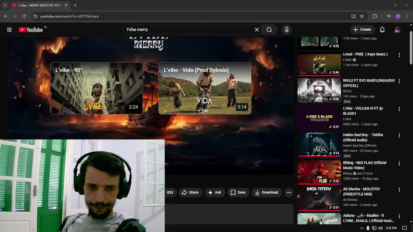Open the Adlene khallini video thumbnail
The width and height of the screenshot is (413, 232).
pos(319,219)
